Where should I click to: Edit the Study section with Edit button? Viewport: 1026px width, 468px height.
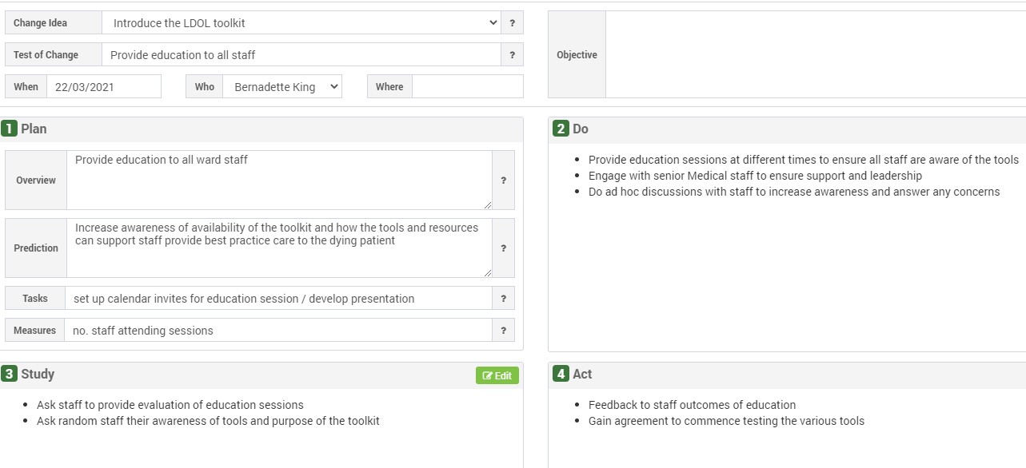click(x=497, y=375)
